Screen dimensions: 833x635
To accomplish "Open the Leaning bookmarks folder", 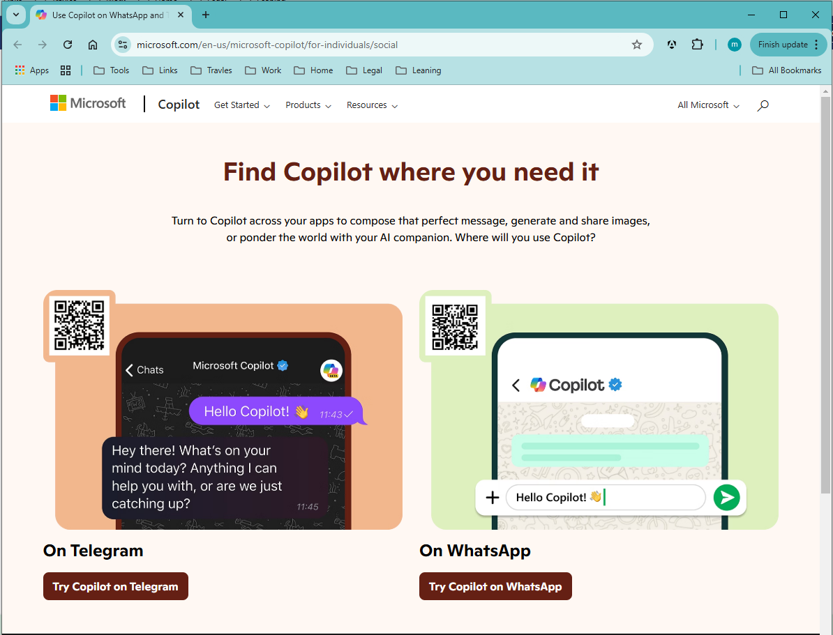I will (418, 70).
